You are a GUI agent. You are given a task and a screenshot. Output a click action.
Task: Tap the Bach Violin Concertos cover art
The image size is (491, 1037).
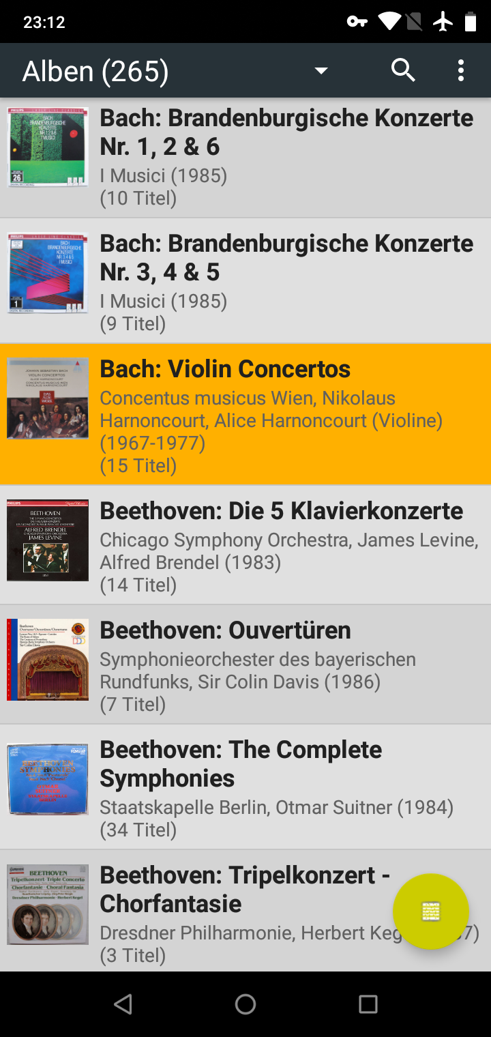(48, 398)
